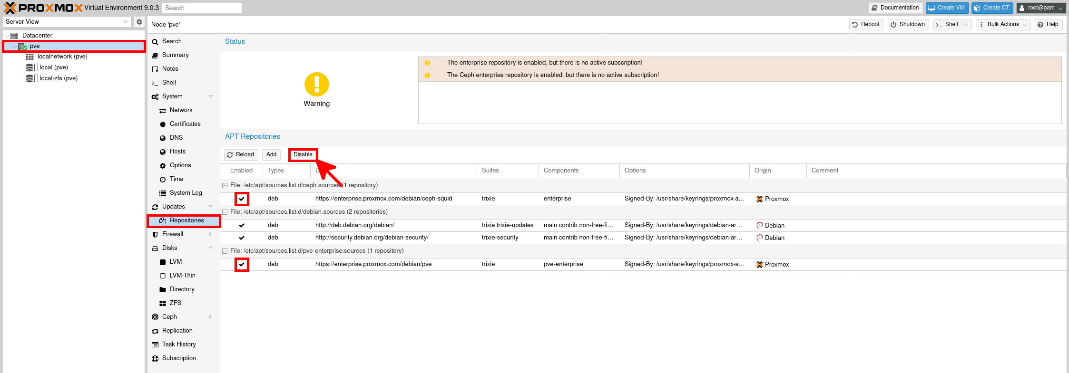Click the Ceph icon in node menu
The image size is (1069, 373).
[x=155, y=317]
